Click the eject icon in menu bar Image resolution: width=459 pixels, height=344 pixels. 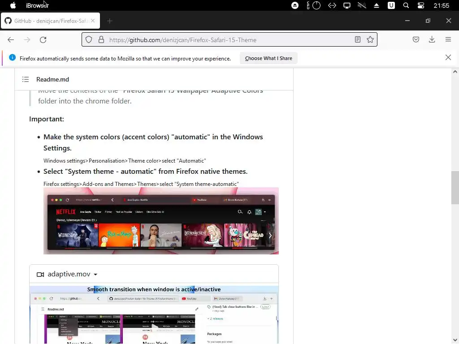(x=377, y=5)
